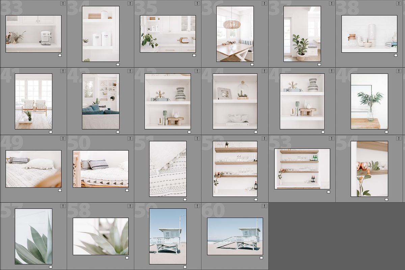Click the exclamation badge on photo 52

click(264, 138)
